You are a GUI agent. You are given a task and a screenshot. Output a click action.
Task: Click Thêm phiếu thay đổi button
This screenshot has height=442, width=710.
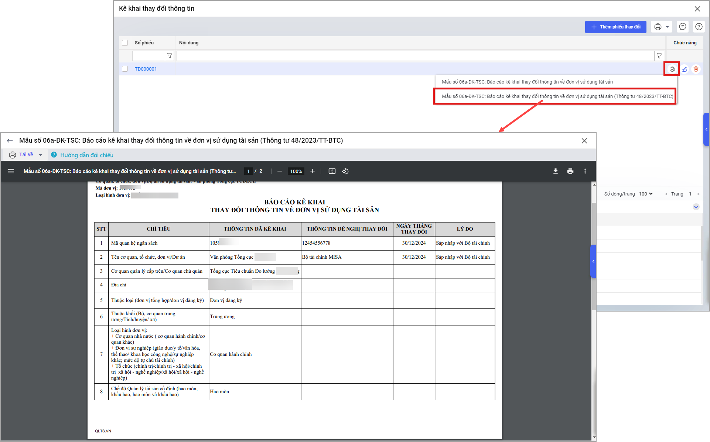tap(615, 27)
